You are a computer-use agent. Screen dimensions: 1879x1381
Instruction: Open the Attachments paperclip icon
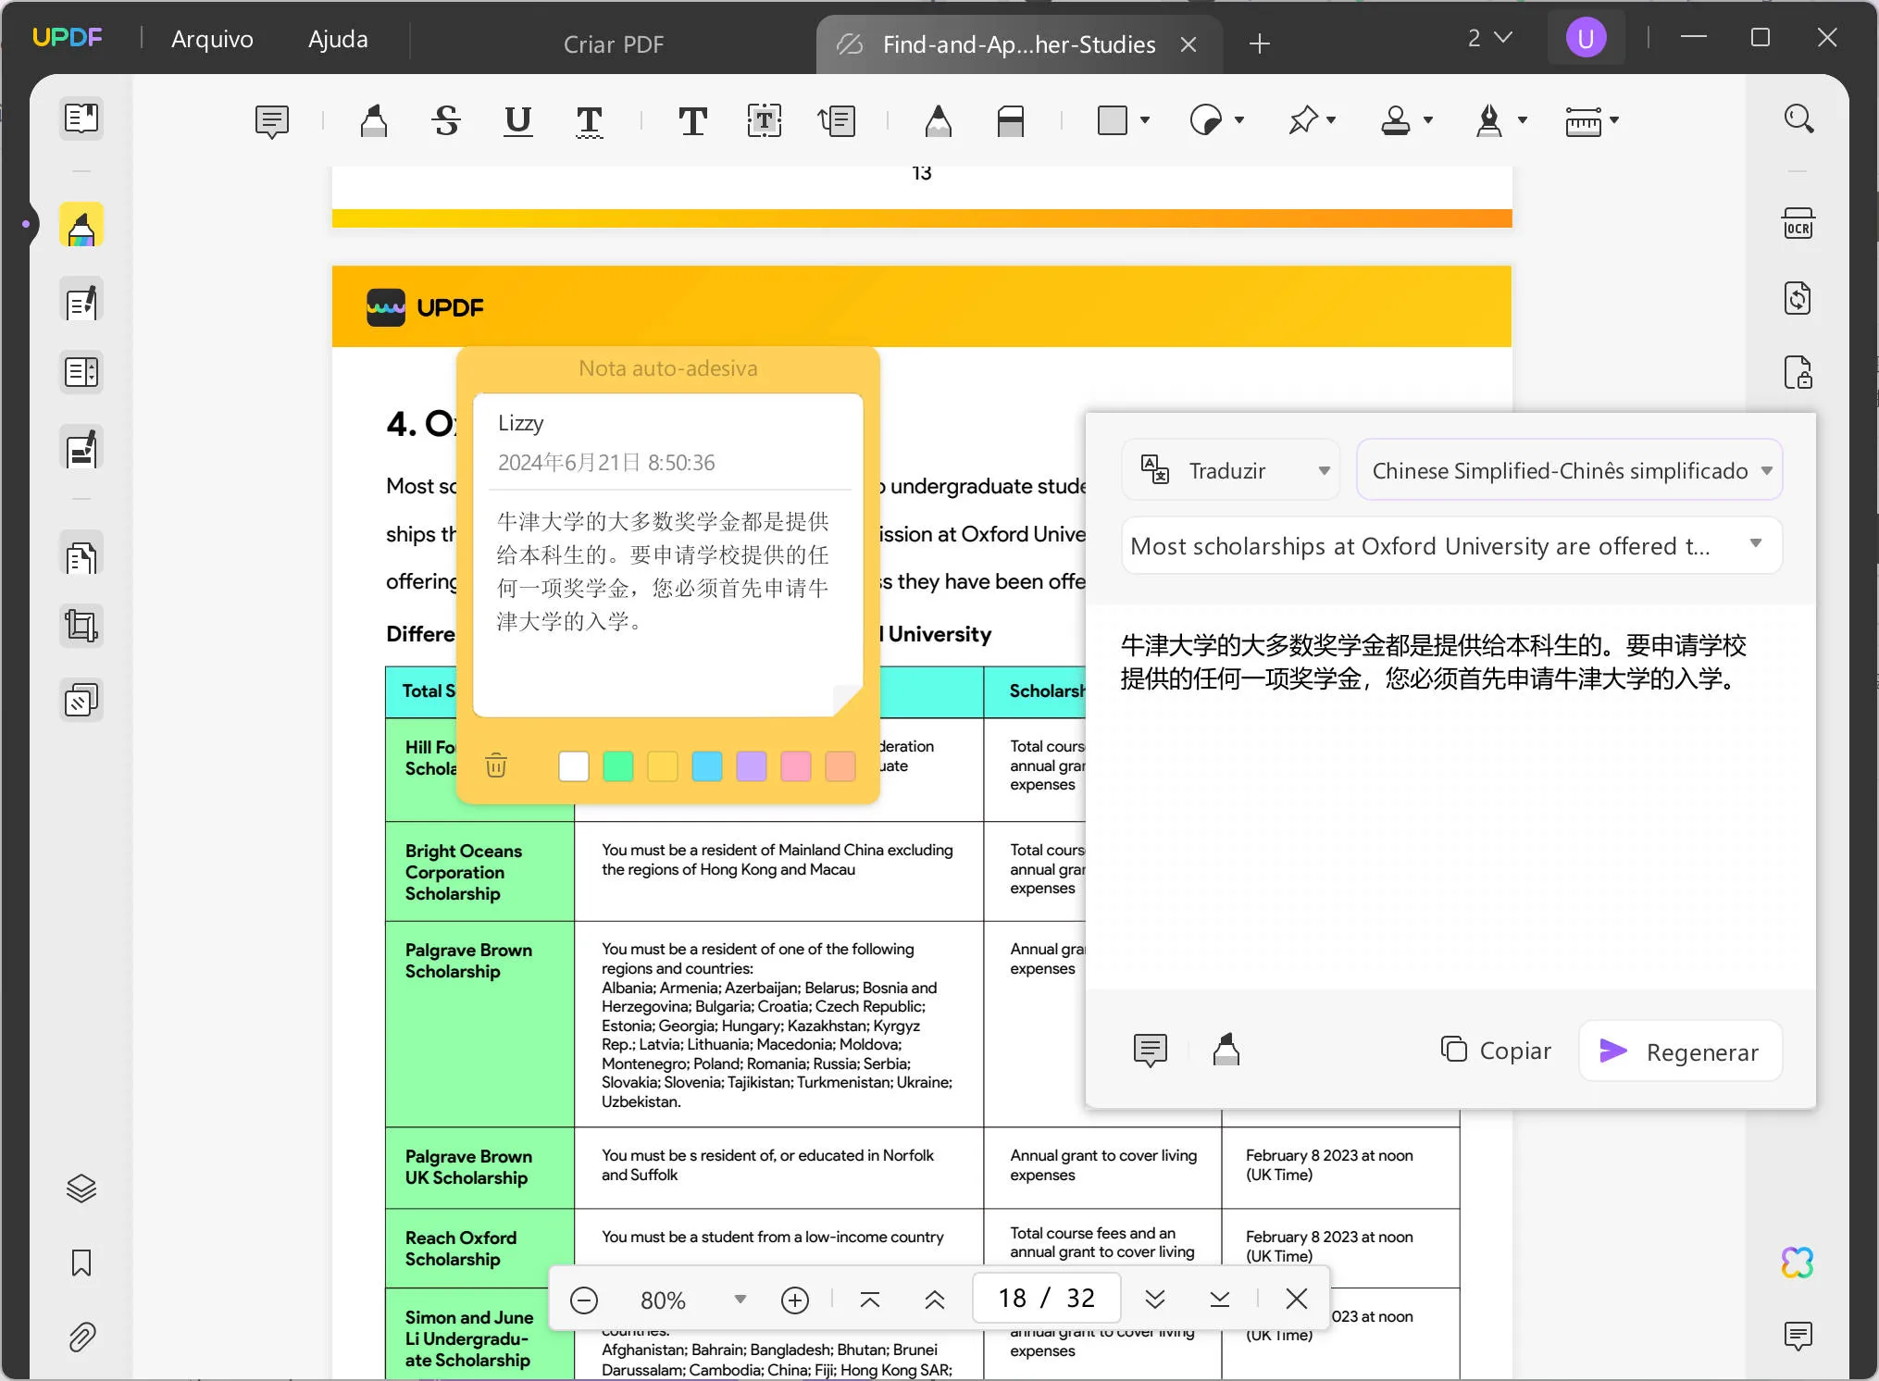click(81, 1337)
